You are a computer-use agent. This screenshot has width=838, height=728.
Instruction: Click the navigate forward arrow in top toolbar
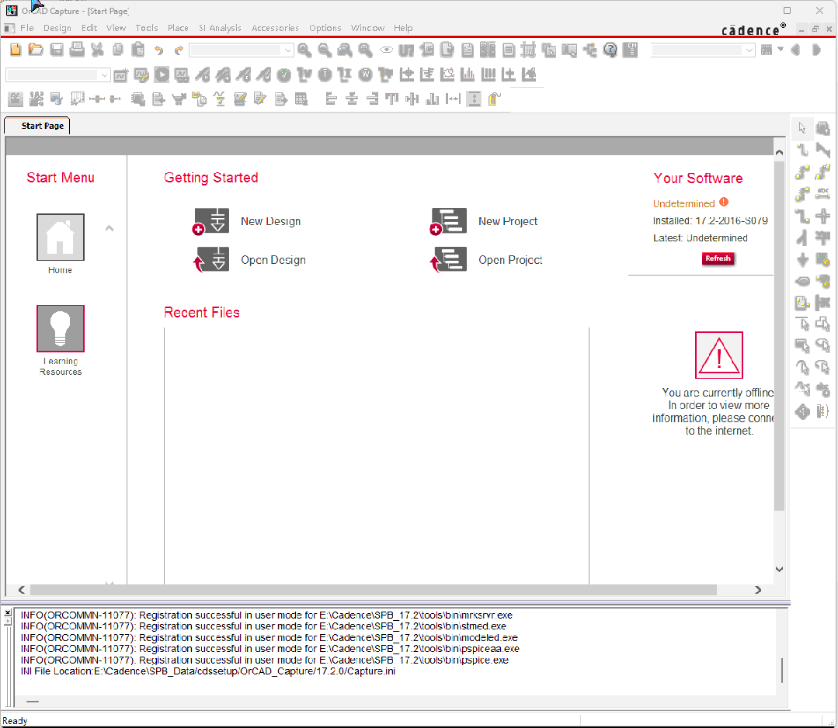(x=816, y=50)
